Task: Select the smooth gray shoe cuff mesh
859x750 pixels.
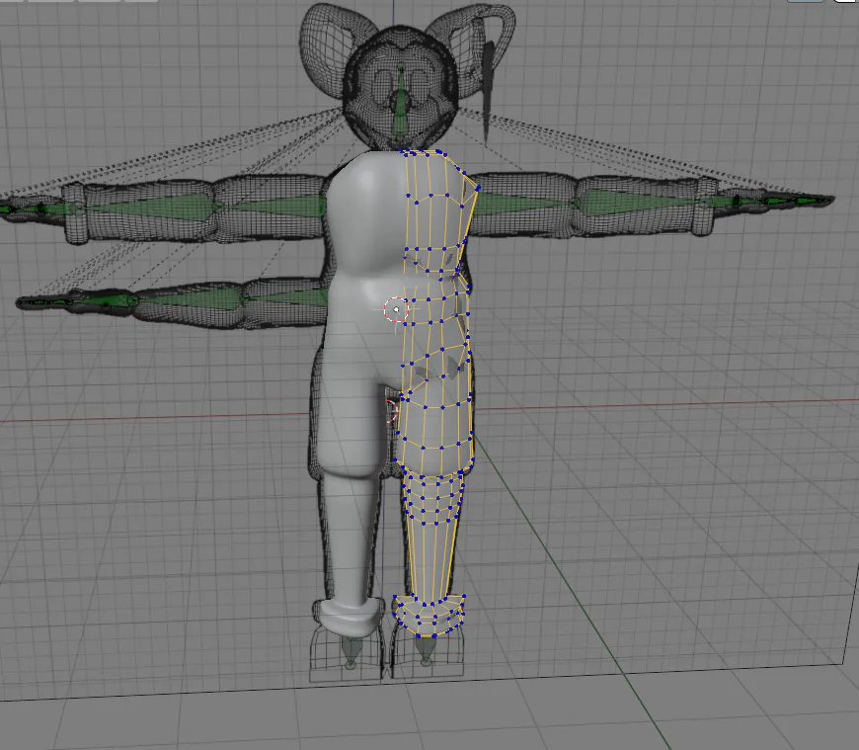Action: [350, 618]
